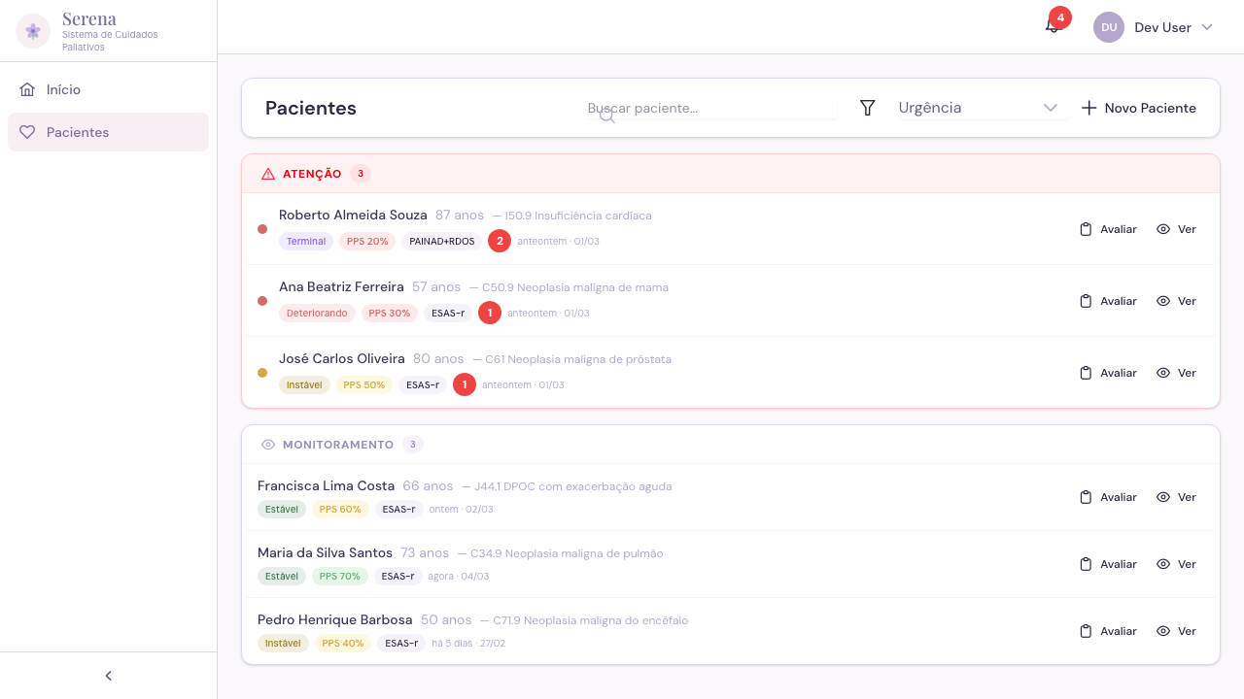Click the PPS 20% tag for Roberto
This screenshot has height=699, width=1244.
point(367,241)
